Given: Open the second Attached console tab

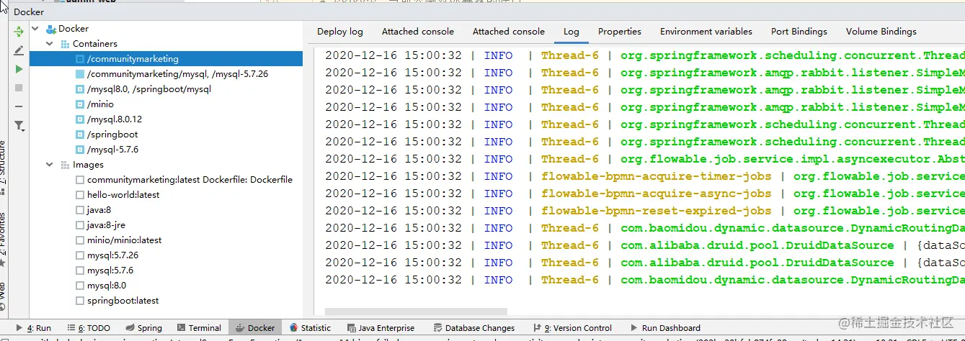Looking at the screenshot, I should click(x=509, y=32).
